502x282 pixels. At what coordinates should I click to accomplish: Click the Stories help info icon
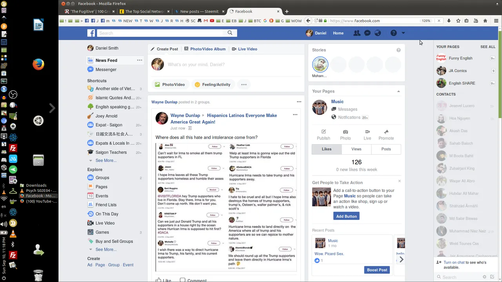click(x=398, y=50)
